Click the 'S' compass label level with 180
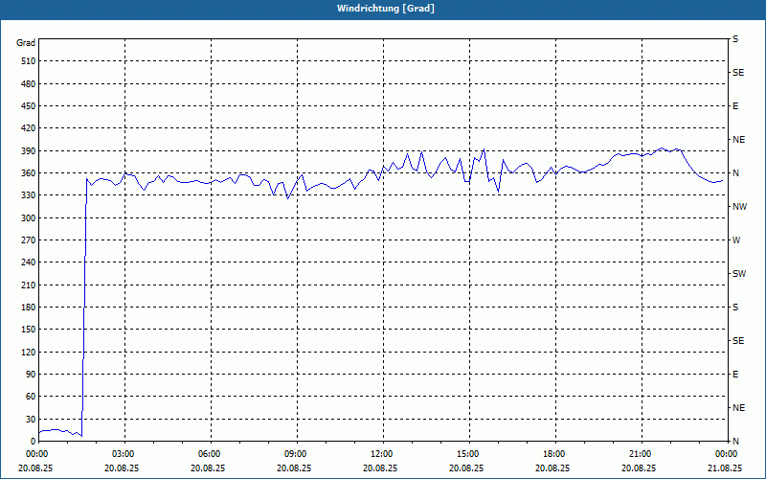This screenshot has height=479, width=766. click(x=735, y=308)
